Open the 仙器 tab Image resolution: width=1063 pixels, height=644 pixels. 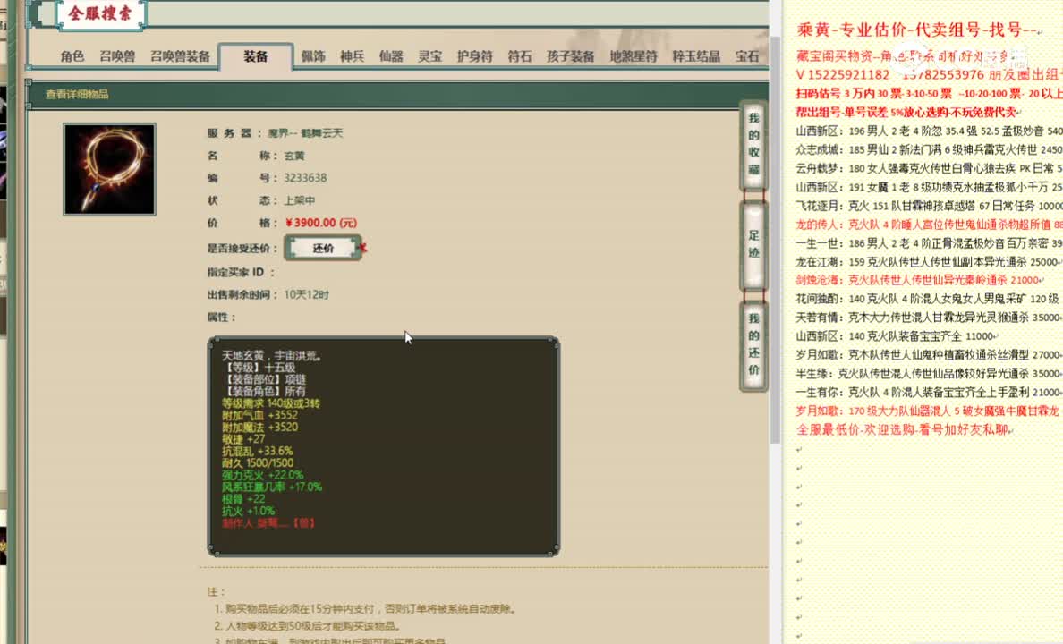coord(391,56)
